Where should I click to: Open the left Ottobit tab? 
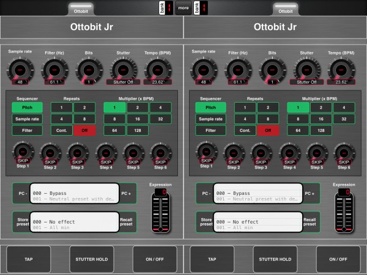pyautogui.click(x=81, y=9)
